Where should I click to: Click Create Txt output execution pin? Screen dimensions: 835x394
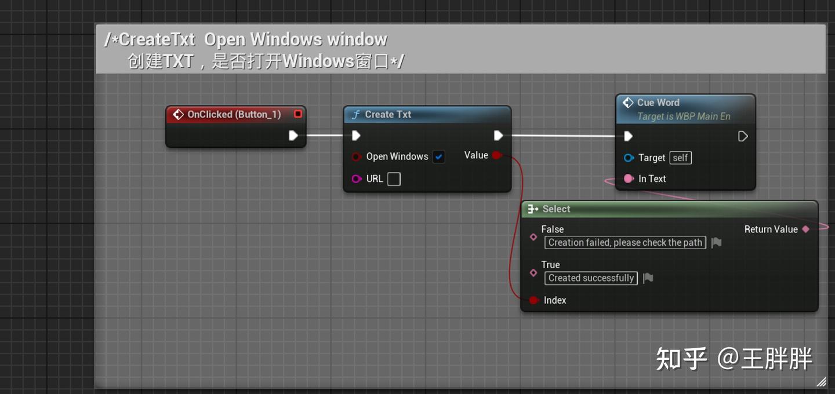(498, 136)
